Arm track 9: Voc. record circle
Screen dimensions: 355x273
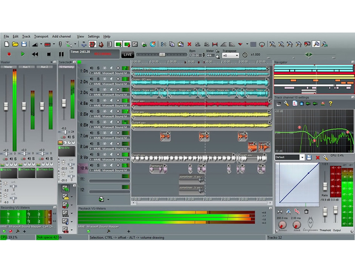[x=118, y=154]
